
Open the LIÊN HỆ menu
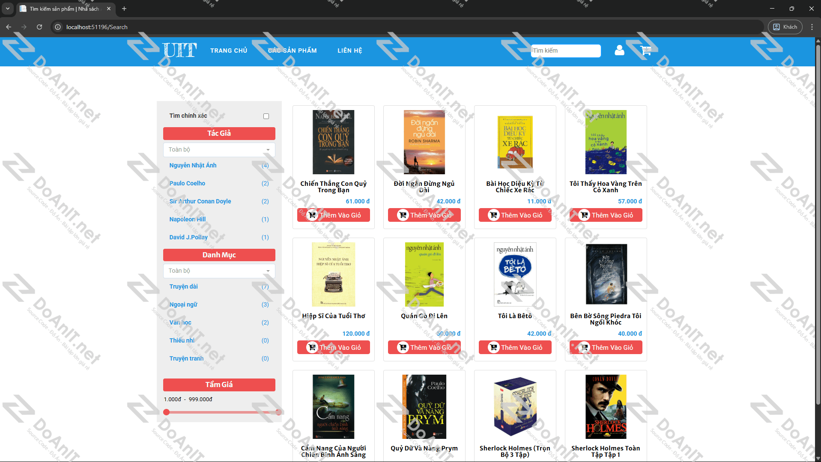tap(349, 51)
